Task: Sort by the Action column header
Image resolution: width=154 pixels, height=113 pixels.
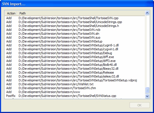Action: tap(11, 13)
